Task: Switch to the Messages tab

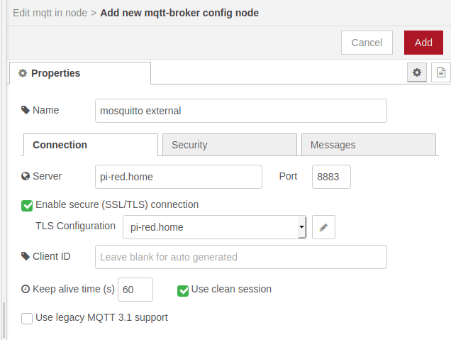Action: coord(368,145)
